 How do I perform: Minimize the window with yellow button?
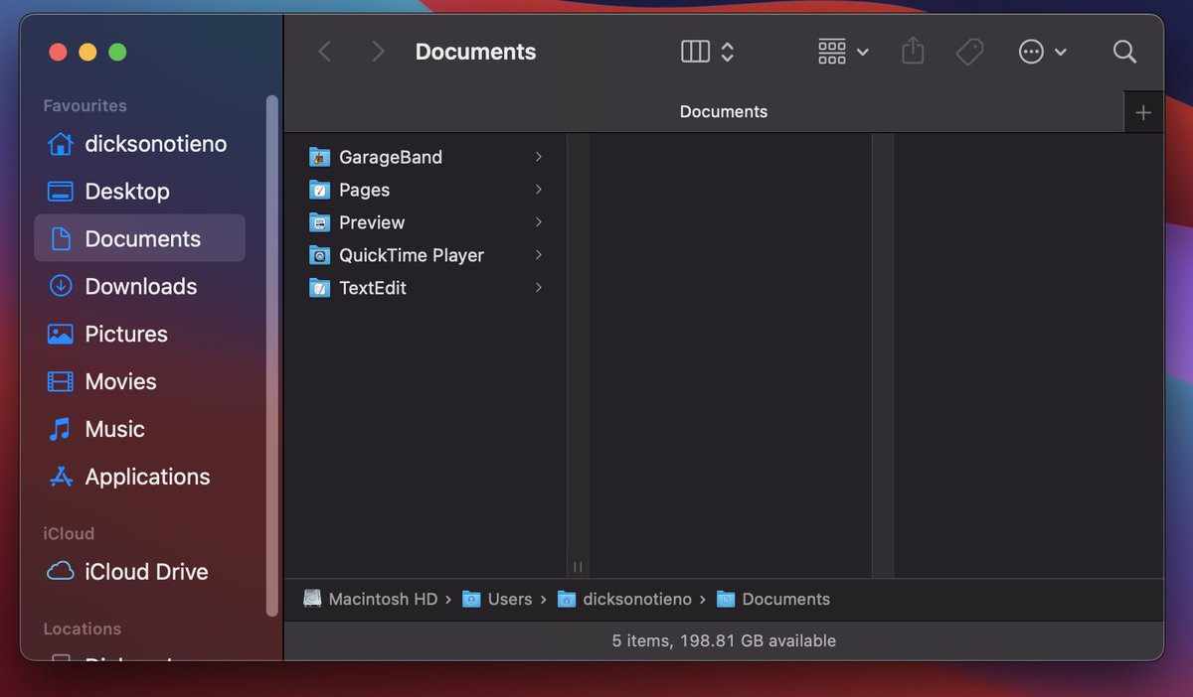(87, 52)
